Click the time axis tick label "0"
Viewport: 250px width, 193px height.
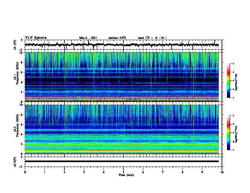point(25,172)
